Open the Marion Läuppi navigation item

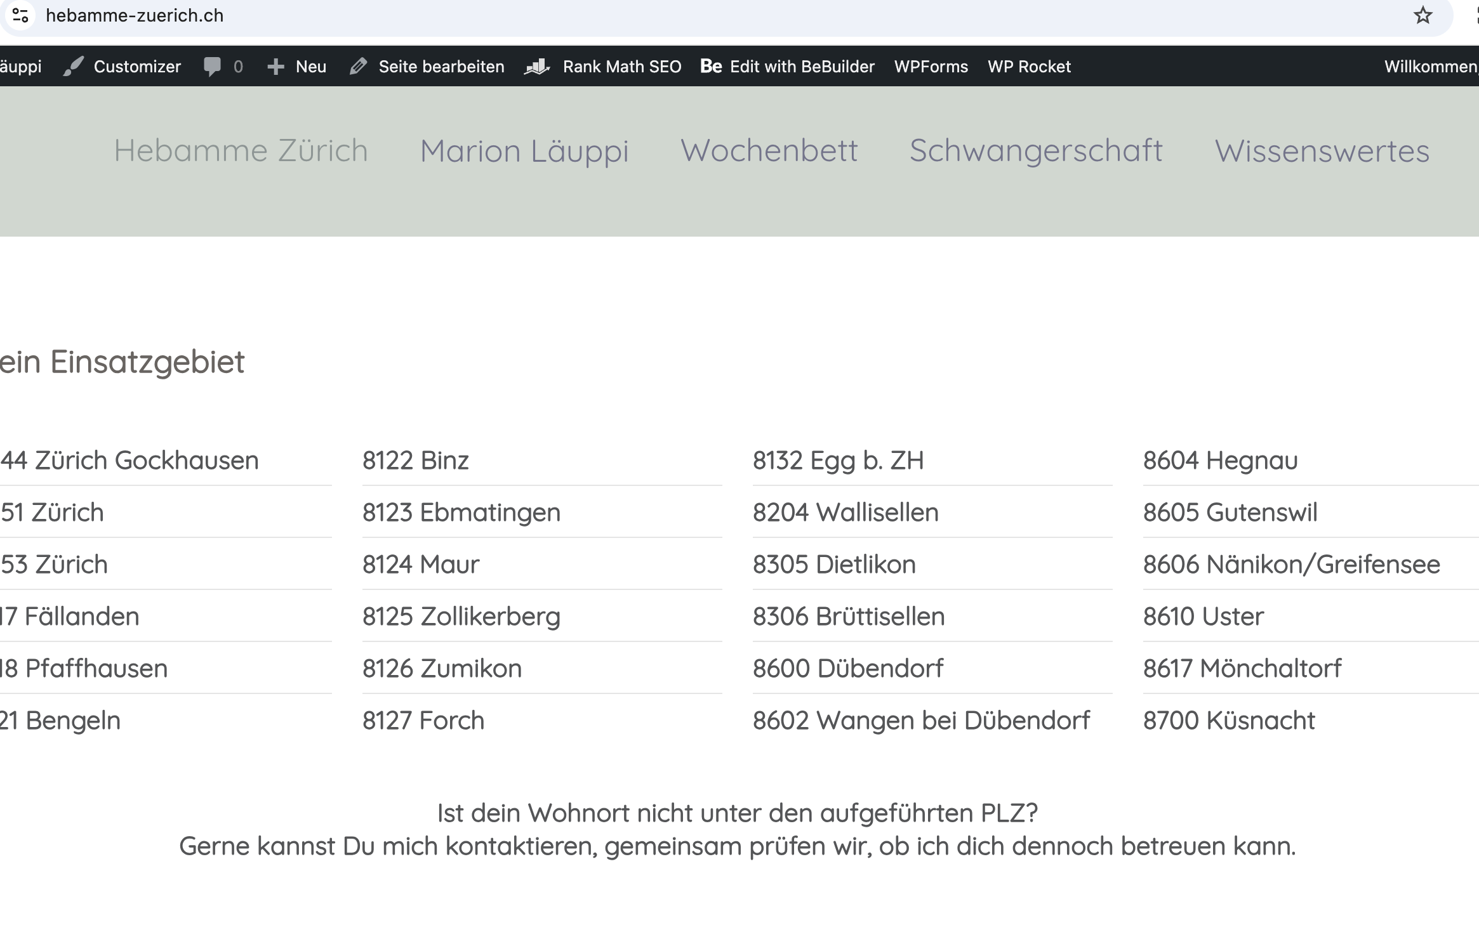pyautogui.click(x=524, y=151)
